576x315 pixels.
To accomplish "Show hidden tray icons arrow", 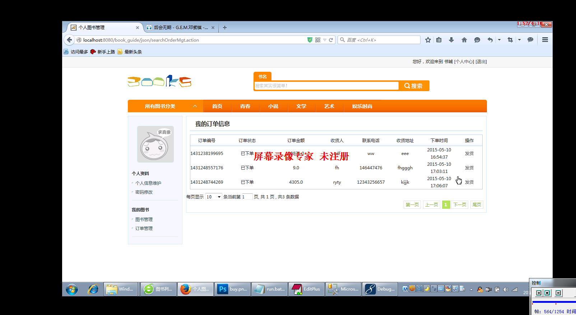I will [x=471, y=290].
